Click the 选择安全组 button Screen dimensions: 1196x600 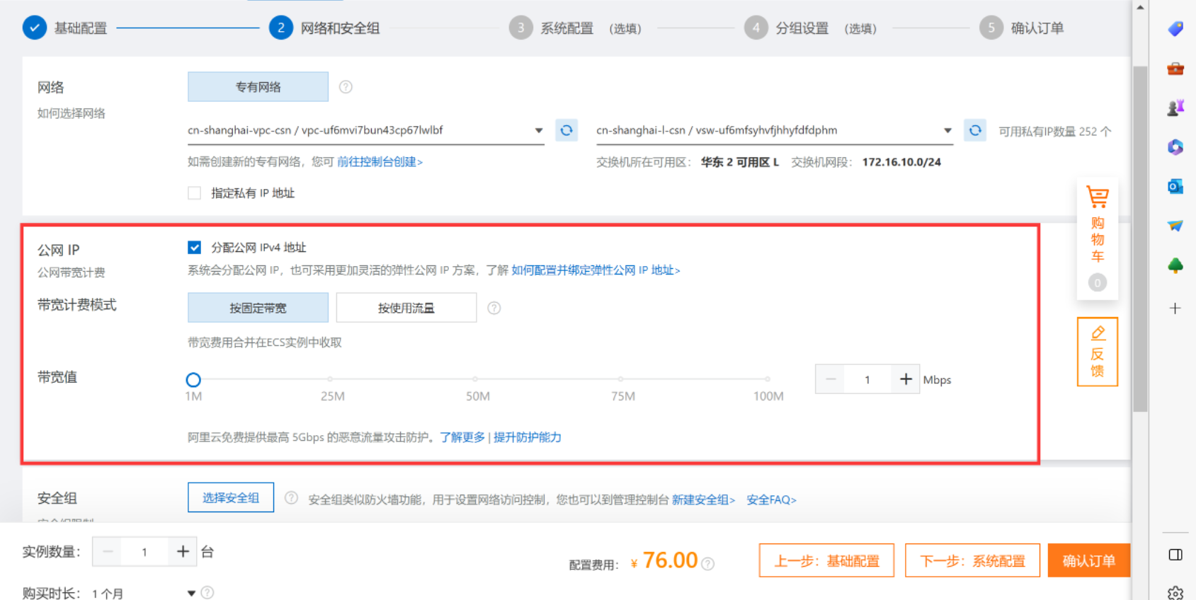[x=231, y=497]
